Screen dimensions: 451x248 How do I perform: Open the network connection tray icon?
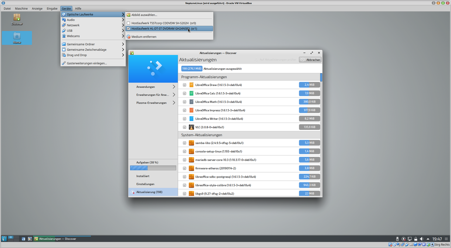click(409, 239)
